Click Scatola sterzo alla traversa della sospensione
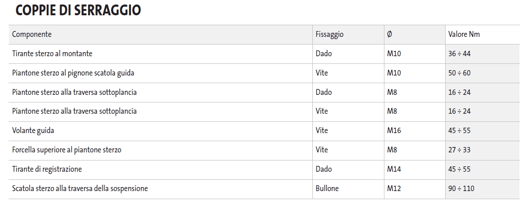Screen dimensions: 528x205 (80, 189)
